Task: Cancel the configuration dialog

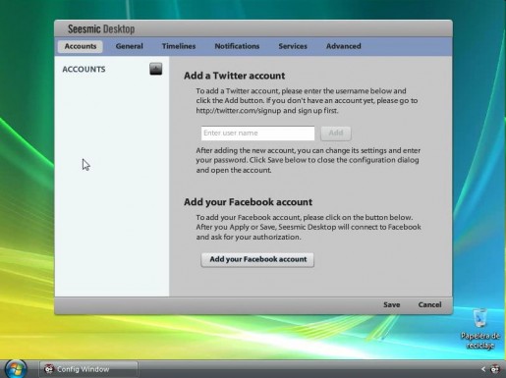Action: click(429, 304)
